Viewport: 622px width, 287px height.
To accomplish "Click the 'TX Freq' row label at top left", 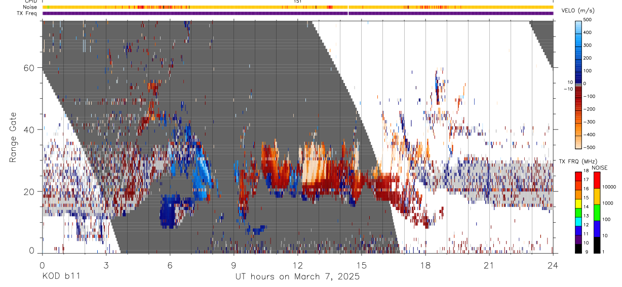I will (27, 13).
